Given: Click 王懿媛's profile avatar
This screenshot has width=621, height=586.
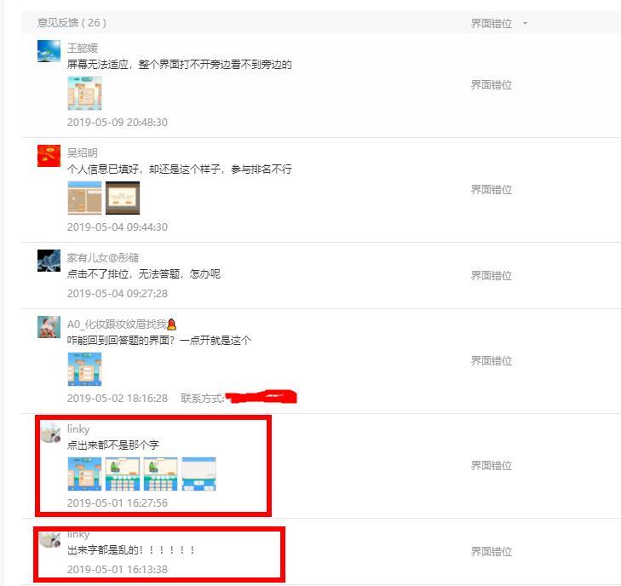Looking at the screenshot, I should 49,51.
